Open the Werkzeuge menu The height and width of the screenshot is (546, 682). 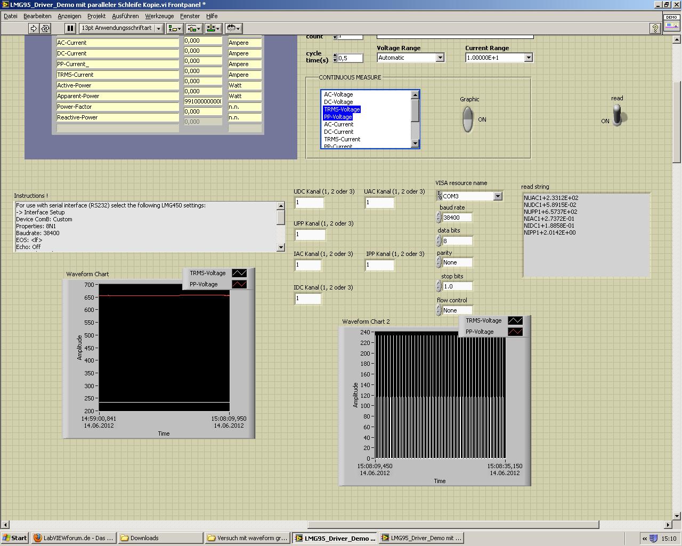click(x=159, y=16)
